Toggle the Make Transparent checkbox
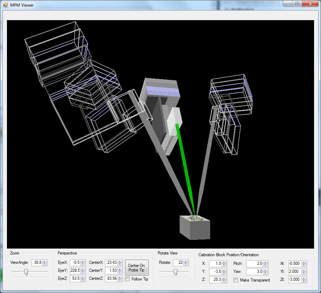Screen dimensions: 321x293 point(236,280)
